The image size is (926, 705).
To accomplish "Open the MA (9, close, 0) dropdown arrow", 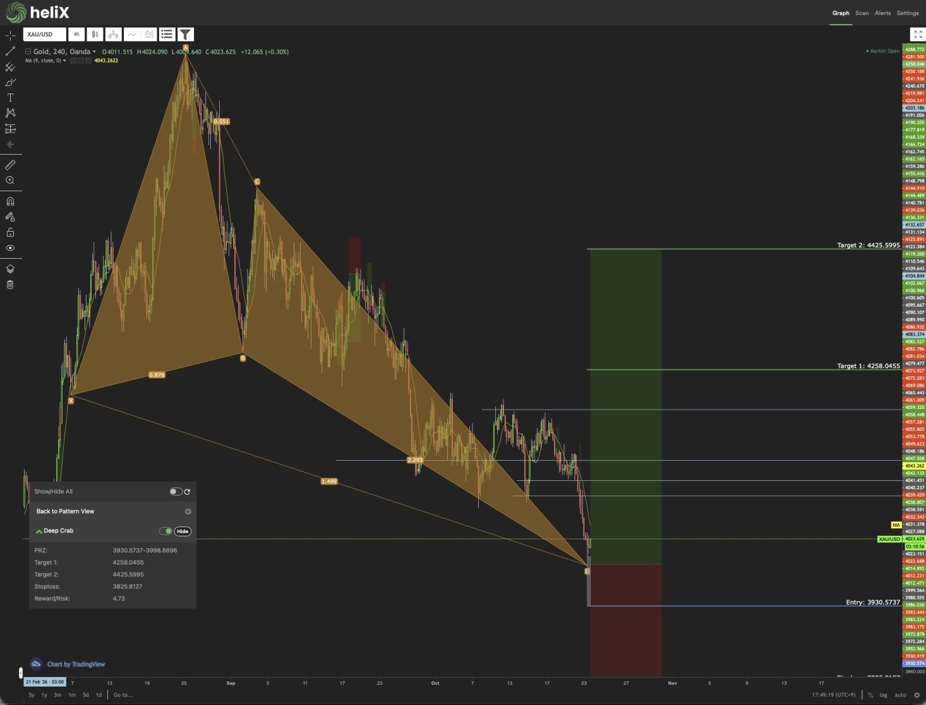I will (x=64, y=61).
